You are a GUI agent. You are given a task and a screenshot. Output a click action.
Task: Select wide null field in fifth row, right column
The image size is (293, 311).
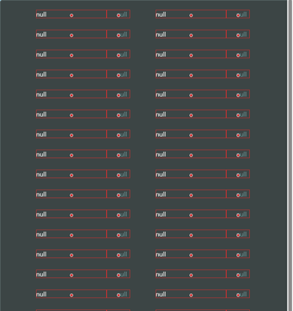click(191, 94)
